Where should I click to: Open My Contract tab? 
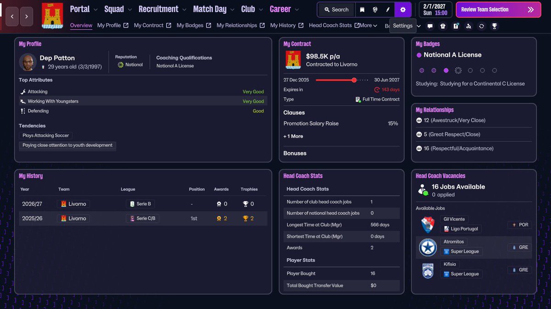coord(152,26)
